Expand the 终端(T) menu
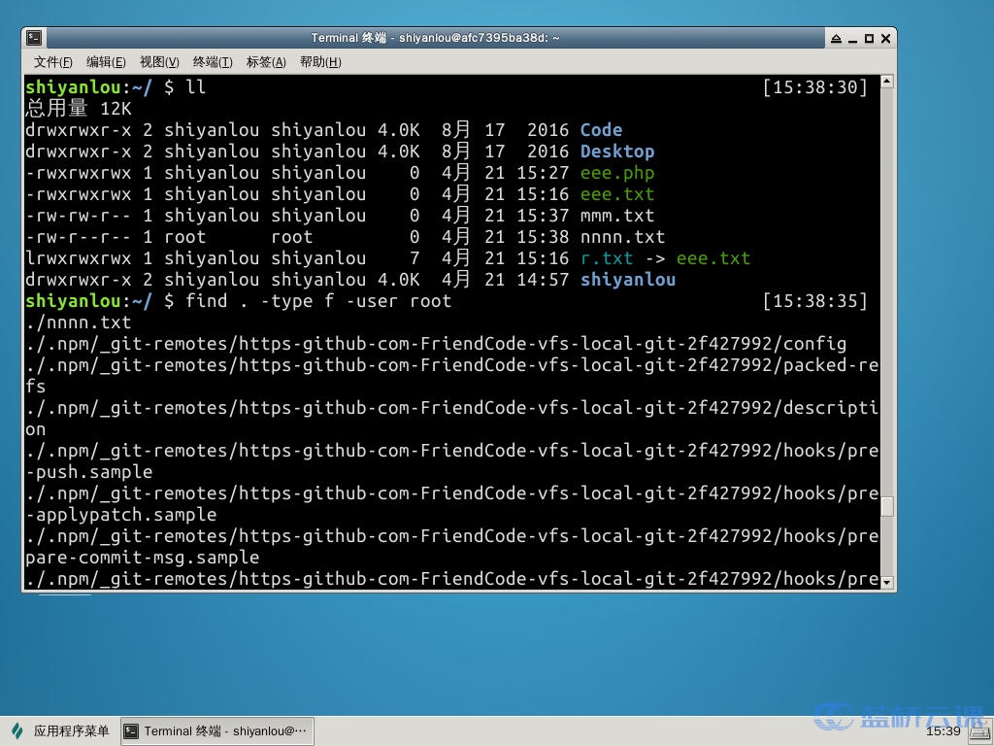 [213, 62]
